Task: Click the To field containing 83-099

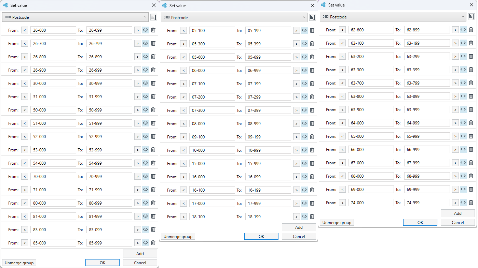Action: click(x=109, y=229)
